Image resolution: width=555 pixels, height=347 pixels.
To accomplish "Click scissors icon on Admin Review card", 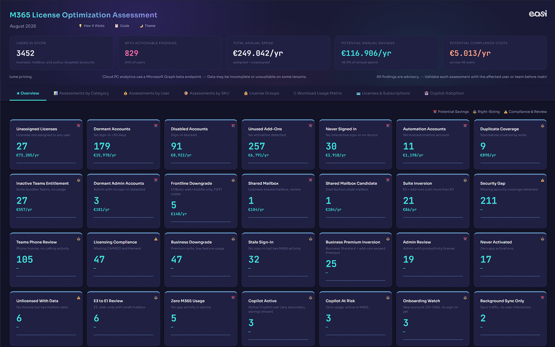I will [x=465, y=239].
